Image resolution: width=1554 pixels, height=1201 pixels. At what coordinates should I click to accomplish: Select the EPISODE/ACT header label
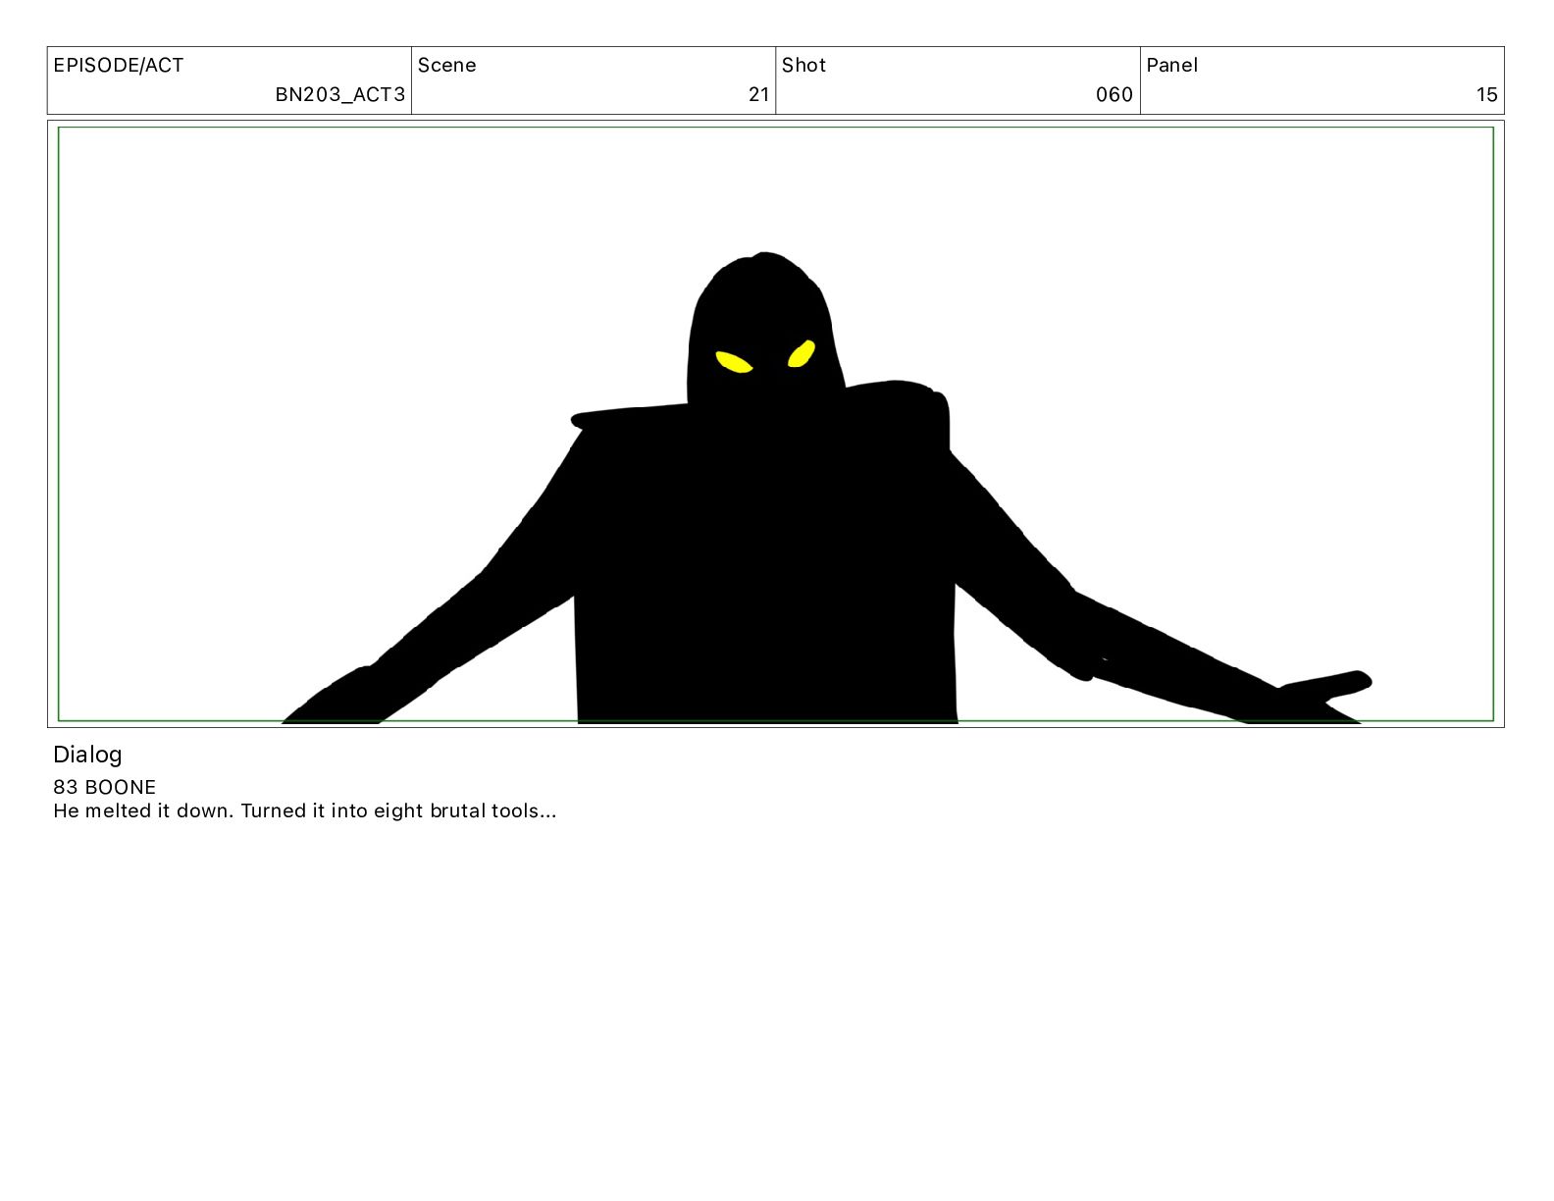[118, 66]
